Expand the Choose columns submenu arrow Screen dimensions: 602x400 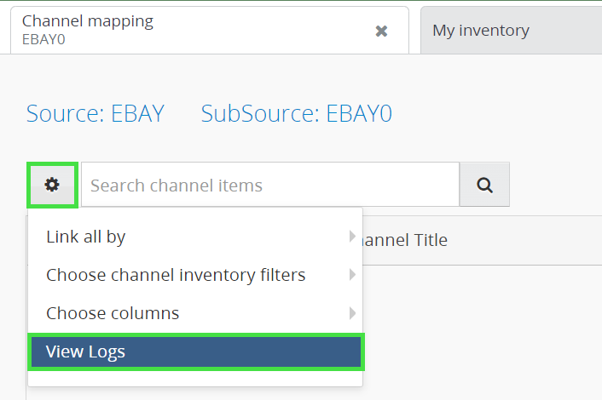[352, 313]
